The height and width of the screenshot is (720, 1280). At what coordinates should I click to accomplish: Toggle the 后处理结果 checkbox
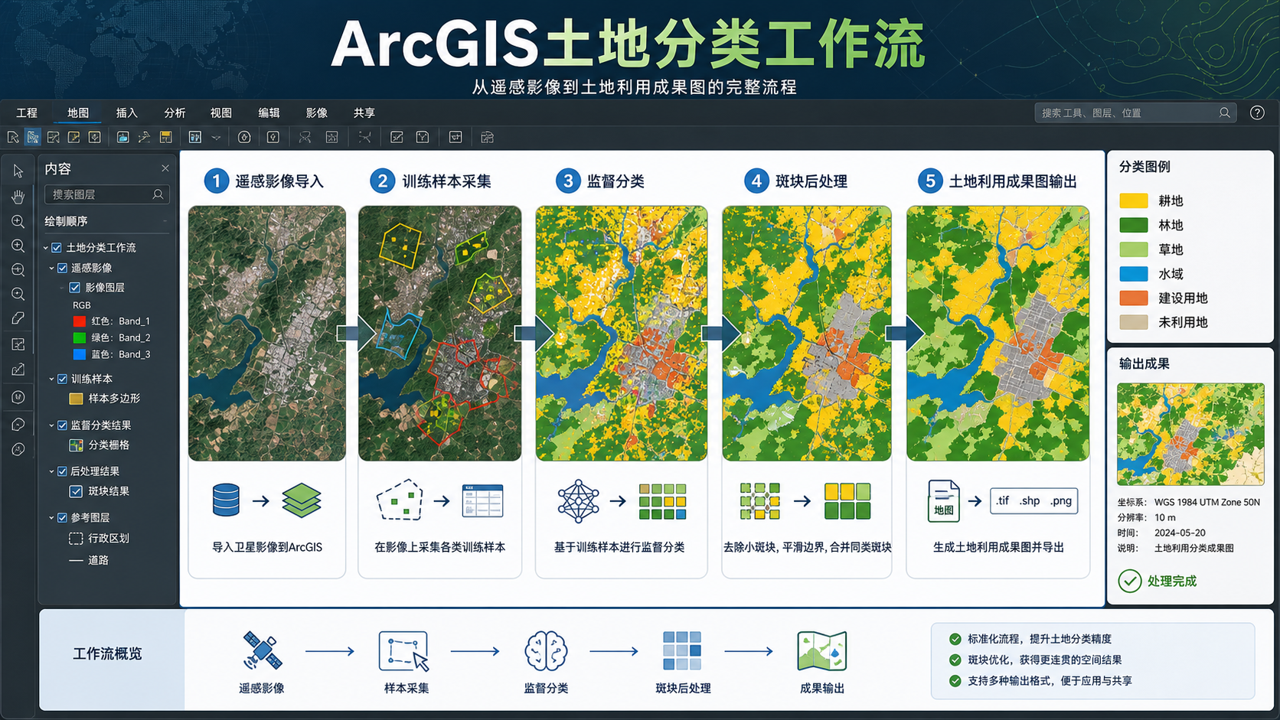(63, 471)
